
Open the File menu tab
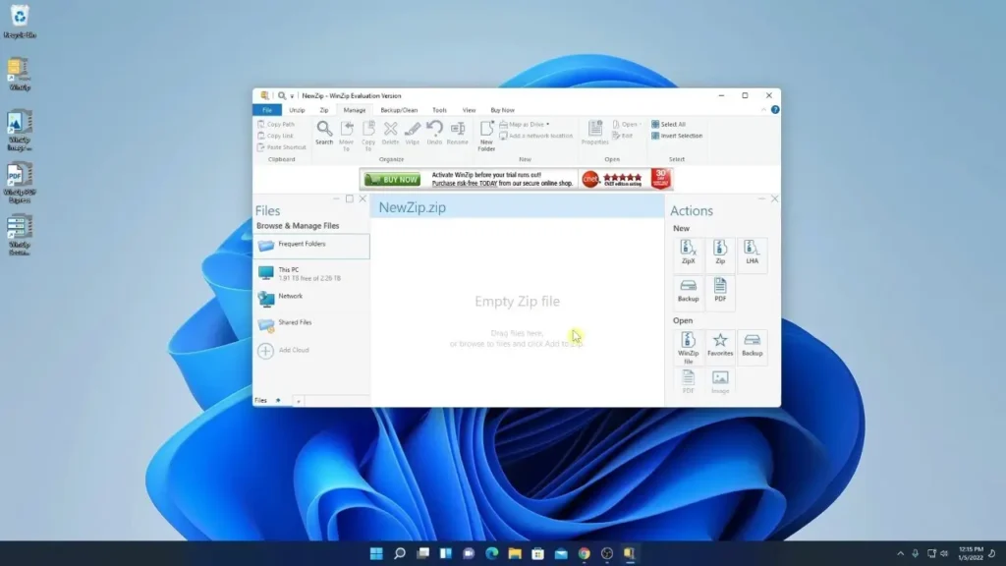click(x=267, y=110)
